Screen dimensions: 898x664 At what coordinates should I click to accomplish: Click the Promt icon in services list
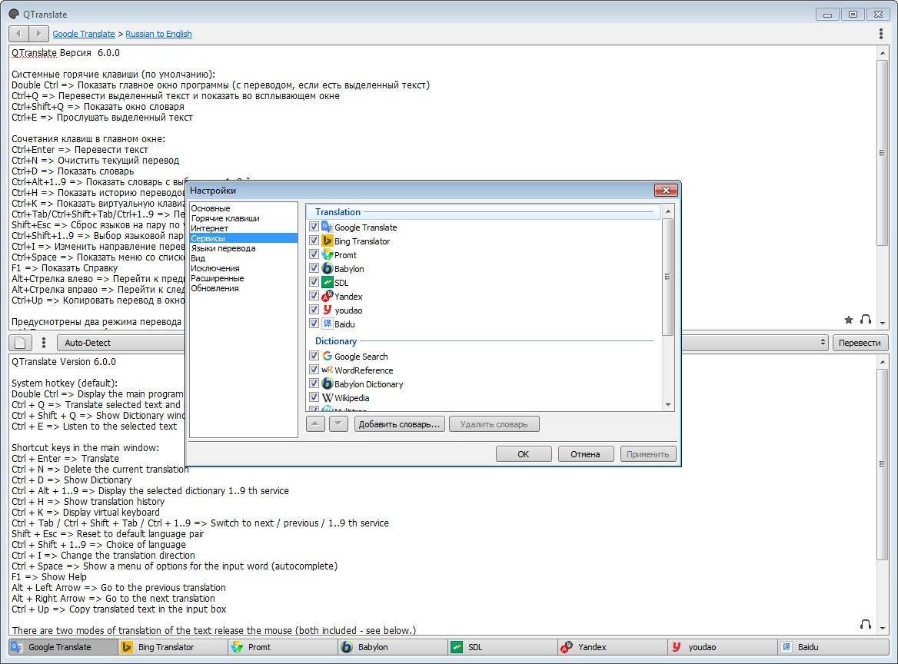(x=327, y=254)
